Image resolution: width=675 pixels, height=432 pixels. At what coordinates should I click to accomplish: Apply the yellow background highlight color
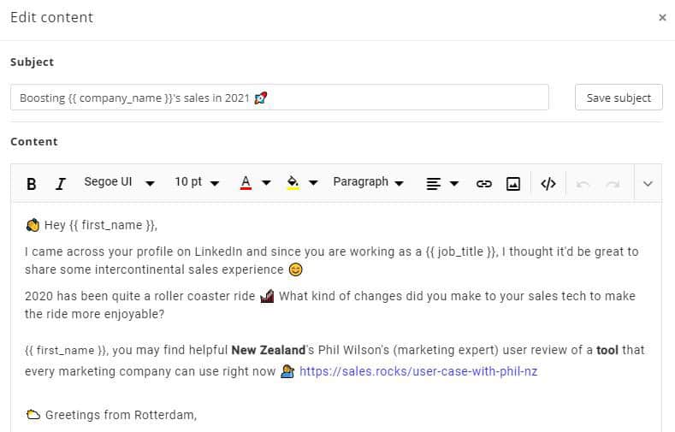click(x=293, y=183)
